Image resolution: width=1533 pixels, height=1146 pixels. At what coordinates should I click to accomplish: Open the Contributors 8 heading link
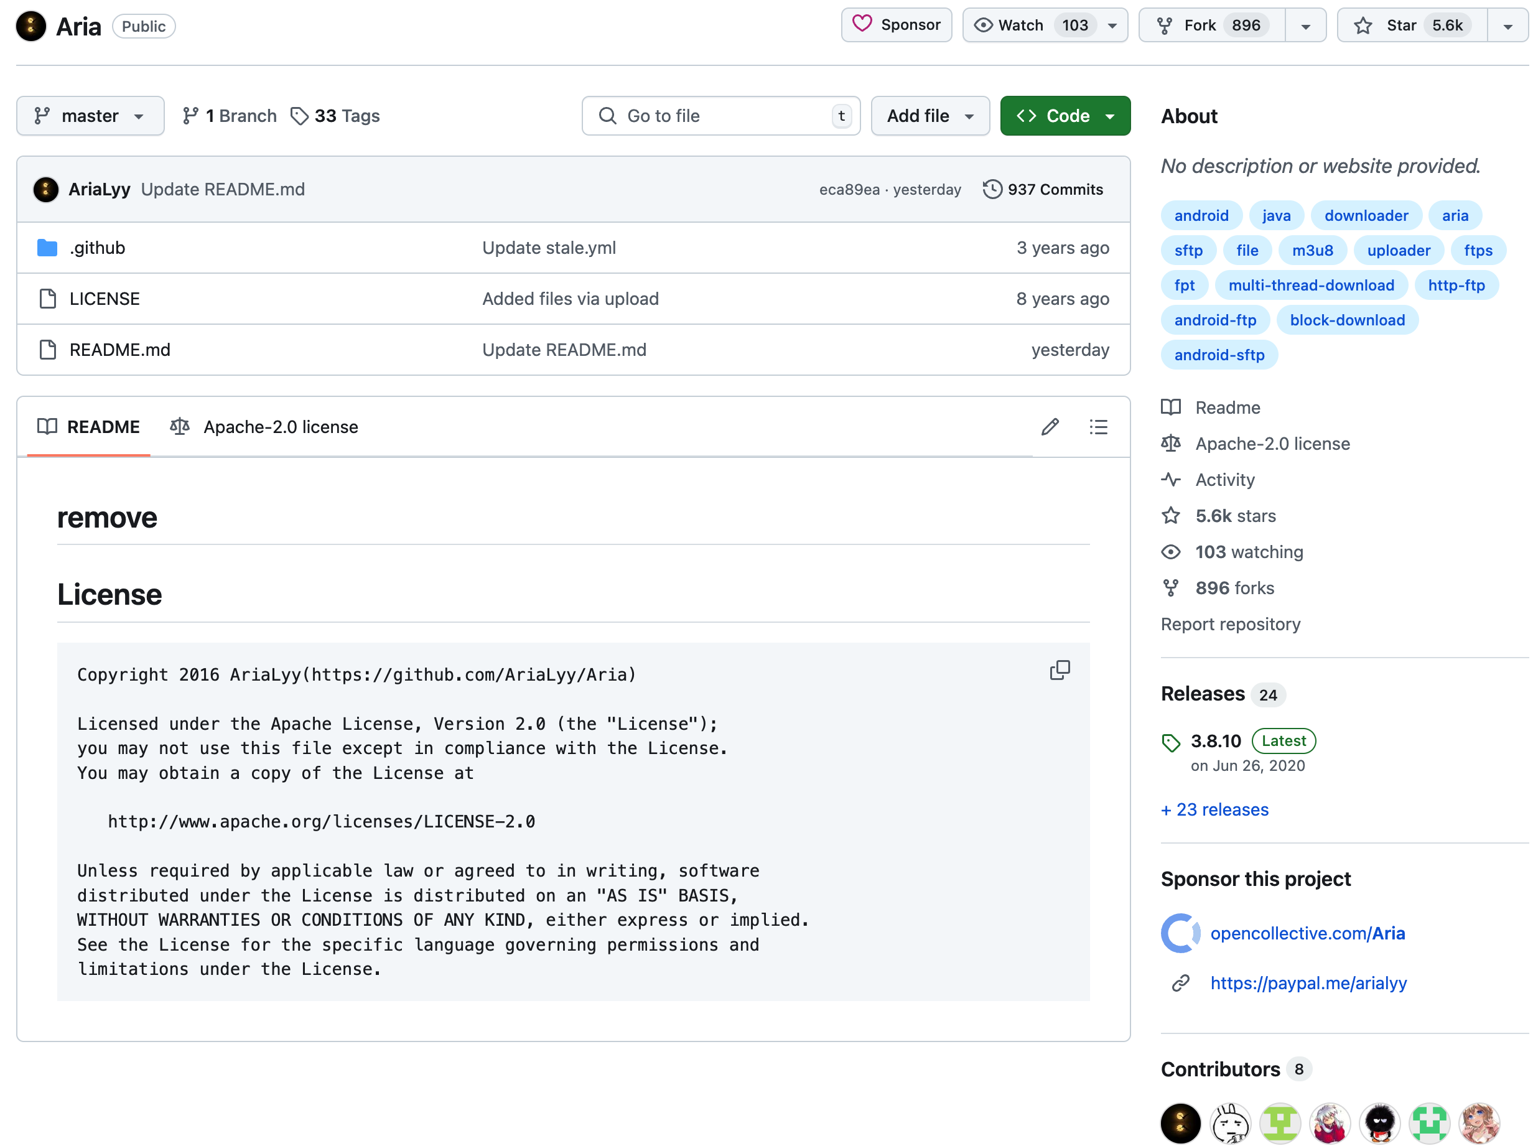tap(1236, 1069)
